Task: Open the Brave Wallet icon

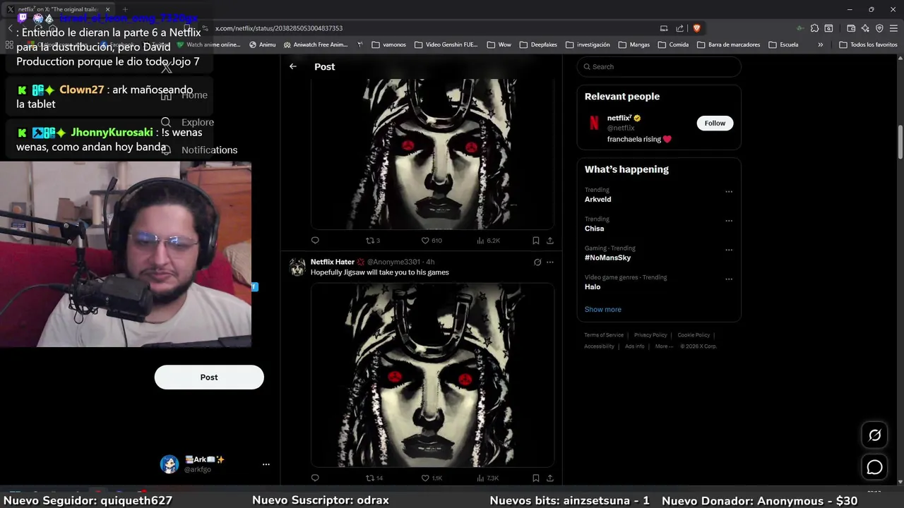Action: click(851, 28)
